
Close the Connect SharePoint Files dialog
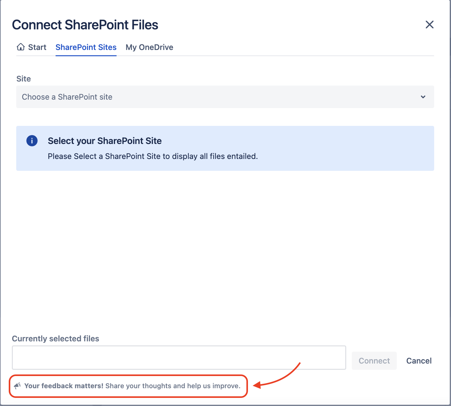(429, 25)
